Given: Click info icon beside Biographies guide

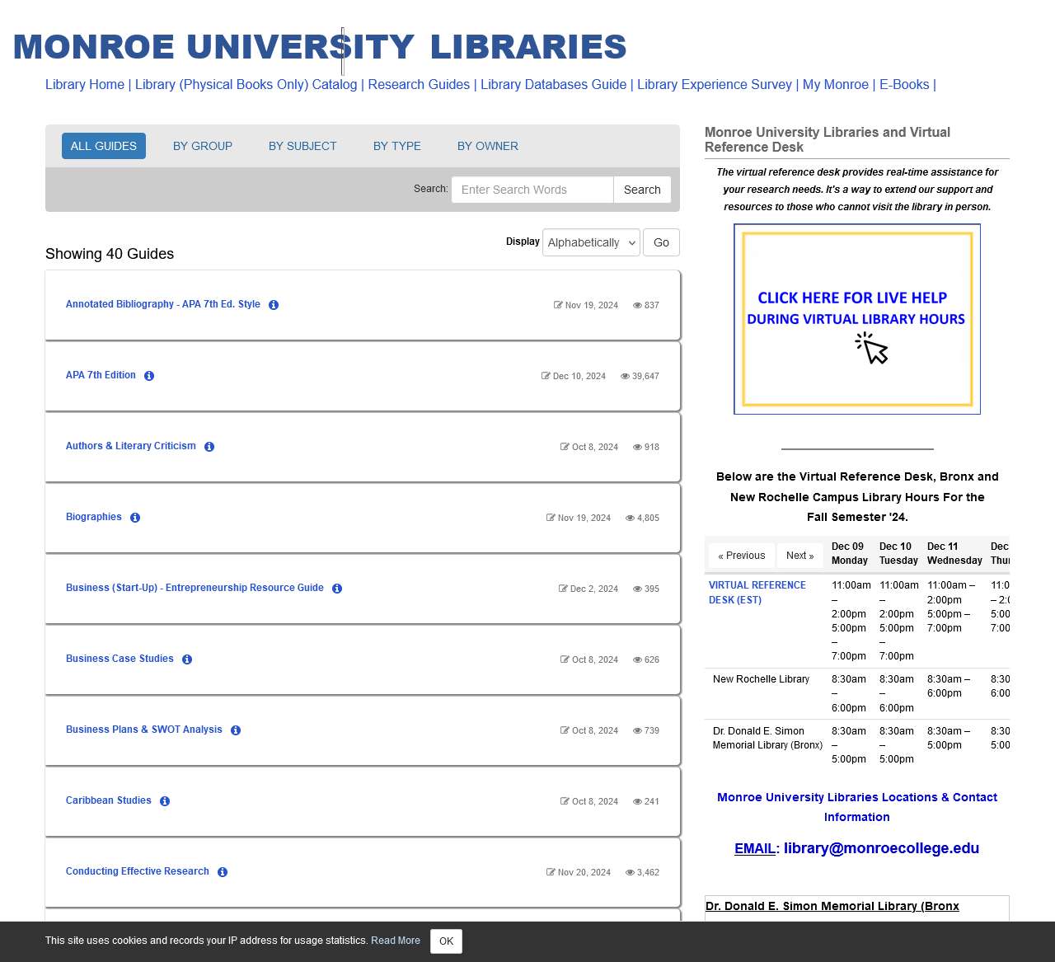Looking at the screenshot, I should coord(135,518).
